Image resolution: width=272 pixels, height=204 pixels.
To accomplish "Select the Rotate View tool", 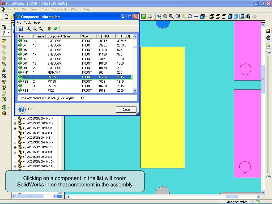I will tap(190, 16).
